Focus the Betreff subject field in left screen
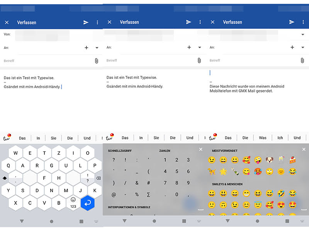309x231 pixels. point(47,61)
